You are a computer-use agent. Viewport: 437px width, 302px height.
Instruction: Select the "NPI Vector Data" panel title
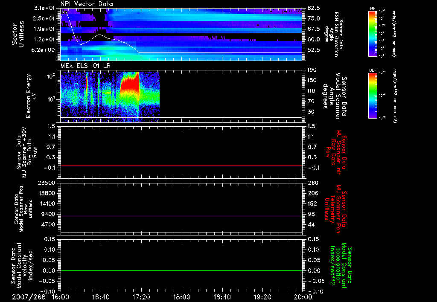tap(87, 4)
